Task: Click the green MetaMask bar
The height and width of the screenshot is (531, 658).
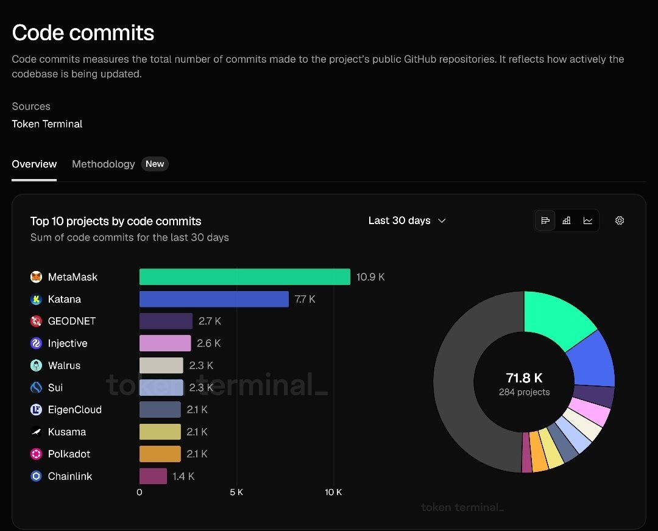Action: click(x=245, y=277)
